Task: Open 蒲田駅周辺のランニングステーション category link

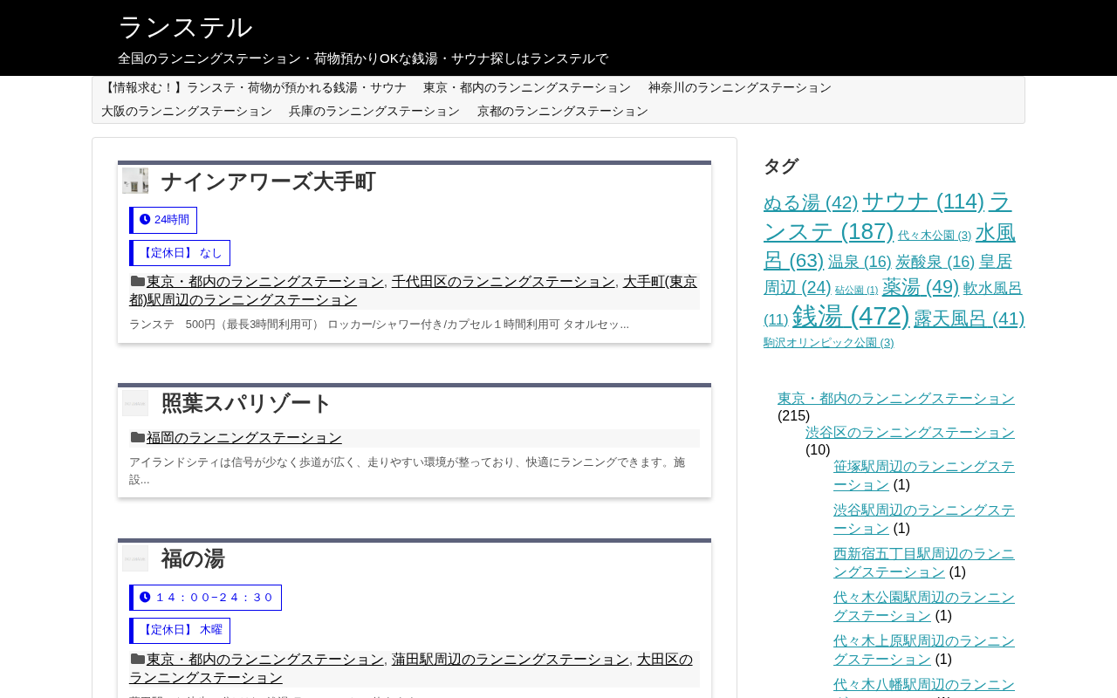Action: 511,660
